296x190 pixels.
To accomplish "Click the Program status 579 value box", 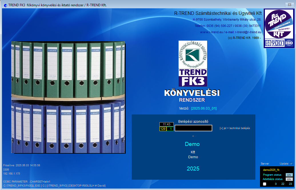I will (x=289, y=175).
